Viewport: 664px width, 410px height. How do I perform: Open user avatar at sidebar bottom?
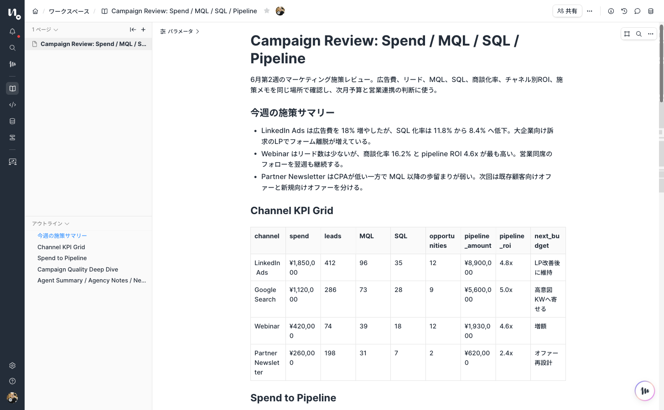(12, 398)
